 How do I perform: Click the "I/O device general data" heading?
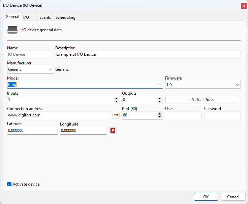[41, 30]
